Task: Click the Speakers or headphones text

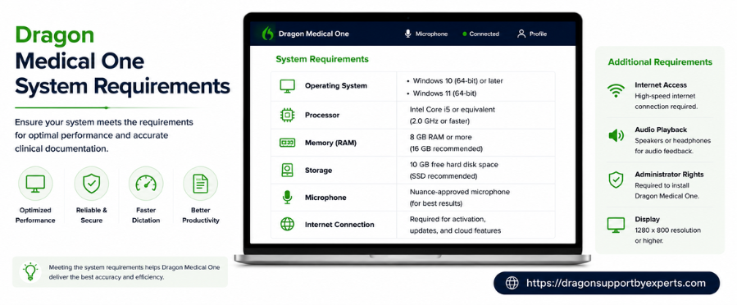Action: 673,140
